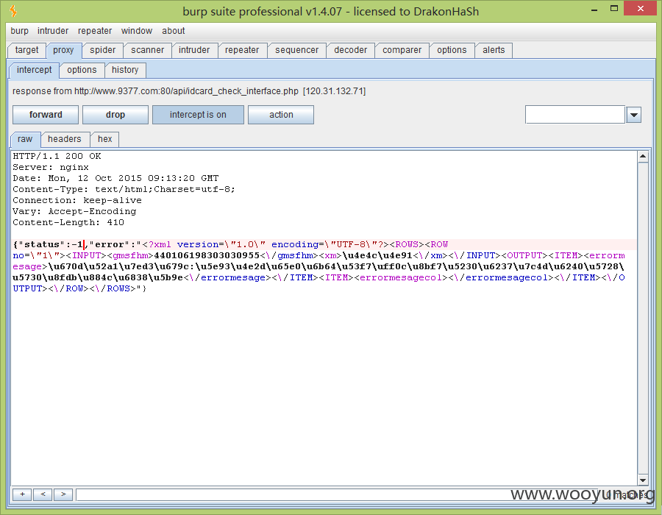Maximize the Burp Suite window

[x=614, y=8]
